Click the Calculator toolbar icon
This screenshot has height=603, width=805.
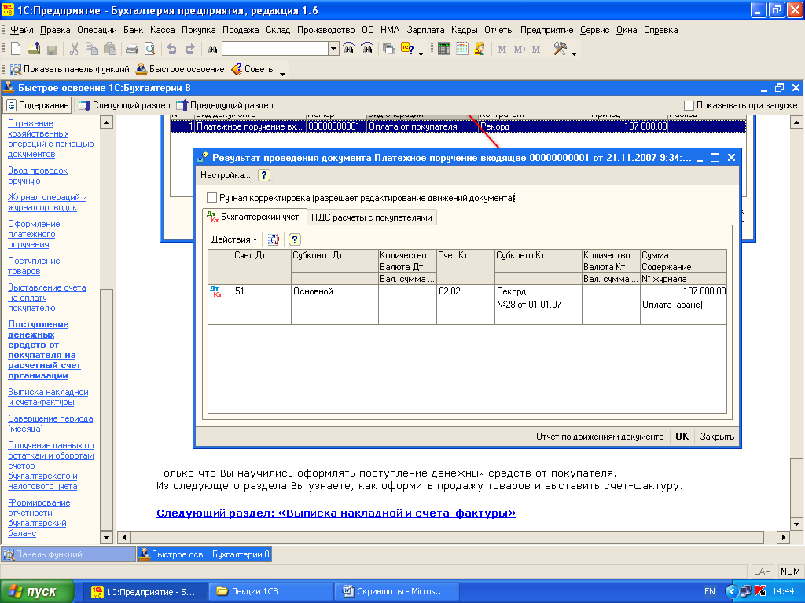[444, 49]
